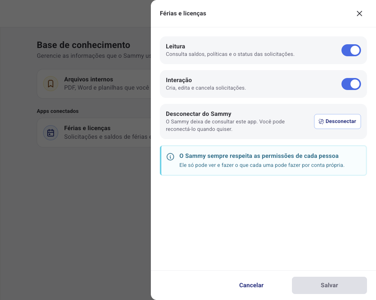Click the Desconectar button
The width and height of the screenshot is (376, 300).
[337, 121]
